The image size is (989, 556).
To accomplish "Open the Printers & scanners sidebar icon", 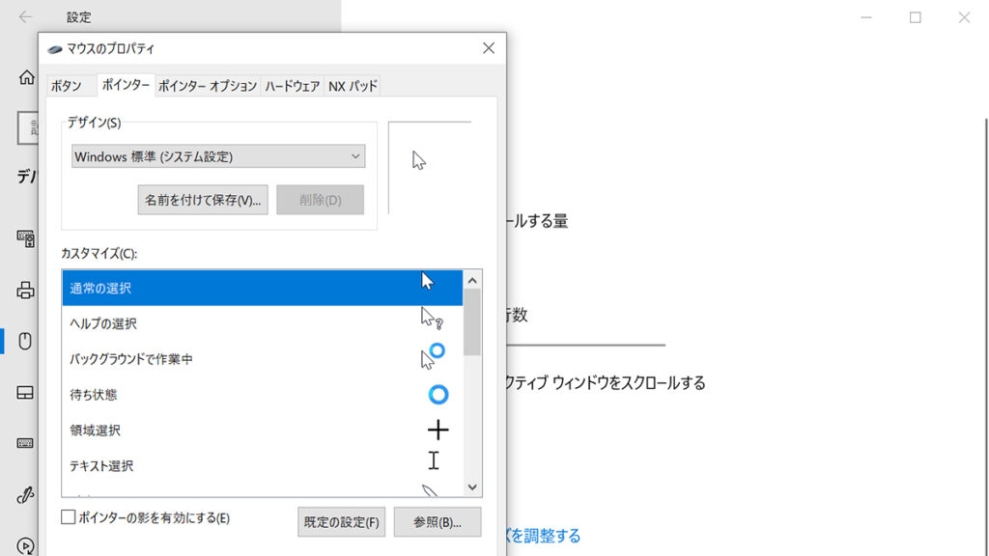I will tap(26, 290).
